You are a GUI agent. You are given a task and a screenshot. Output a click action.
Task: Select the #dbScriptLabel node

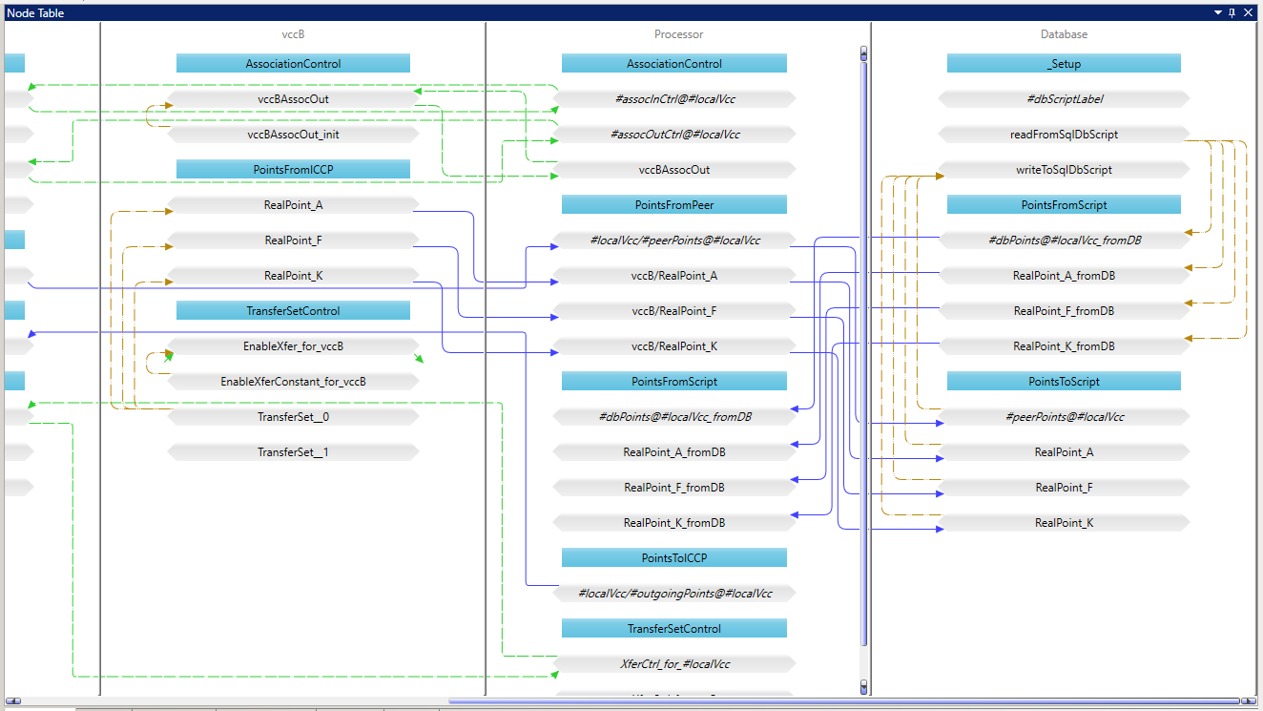tap(1064, 98)
